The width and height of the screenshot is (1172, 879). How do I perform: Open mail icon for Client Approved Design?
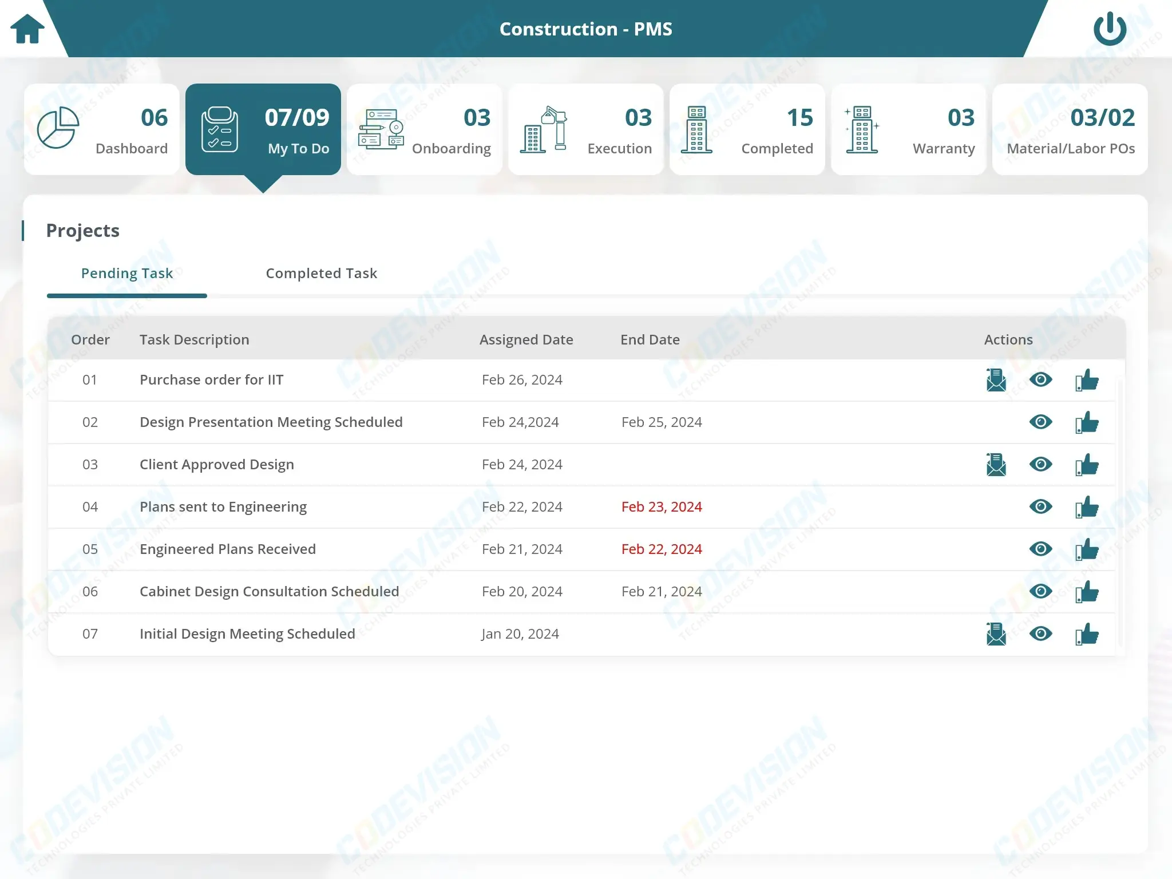[x=996, y=465]
